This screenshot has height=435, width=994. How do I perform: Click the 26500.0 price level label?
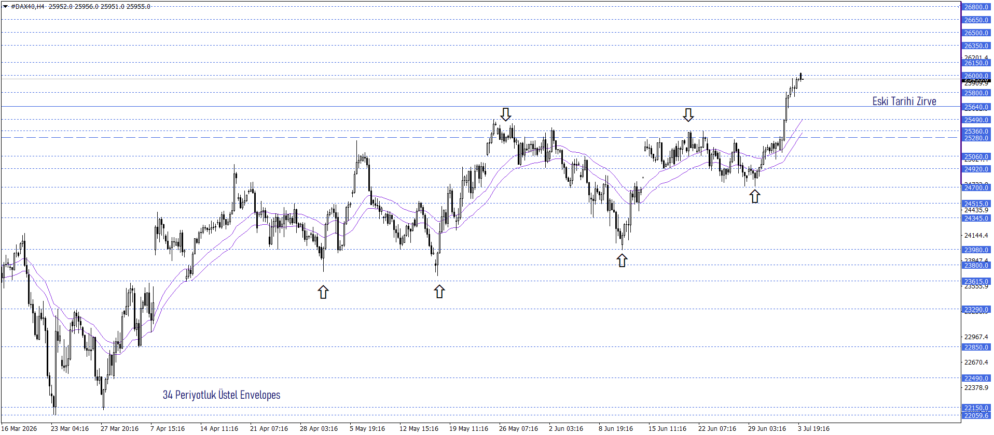tap(976, 33)
